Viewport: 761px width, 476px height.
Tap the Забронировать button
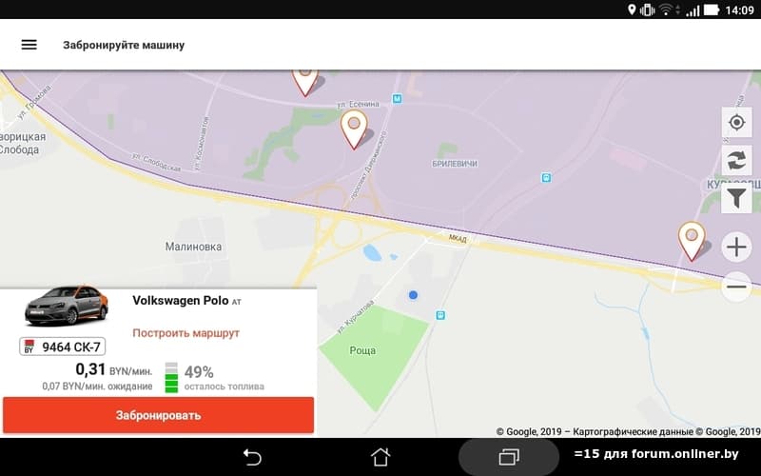tap(158, 415)
